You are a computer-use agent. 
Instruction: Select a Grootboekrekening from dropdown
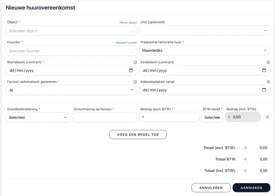point(38,117)
